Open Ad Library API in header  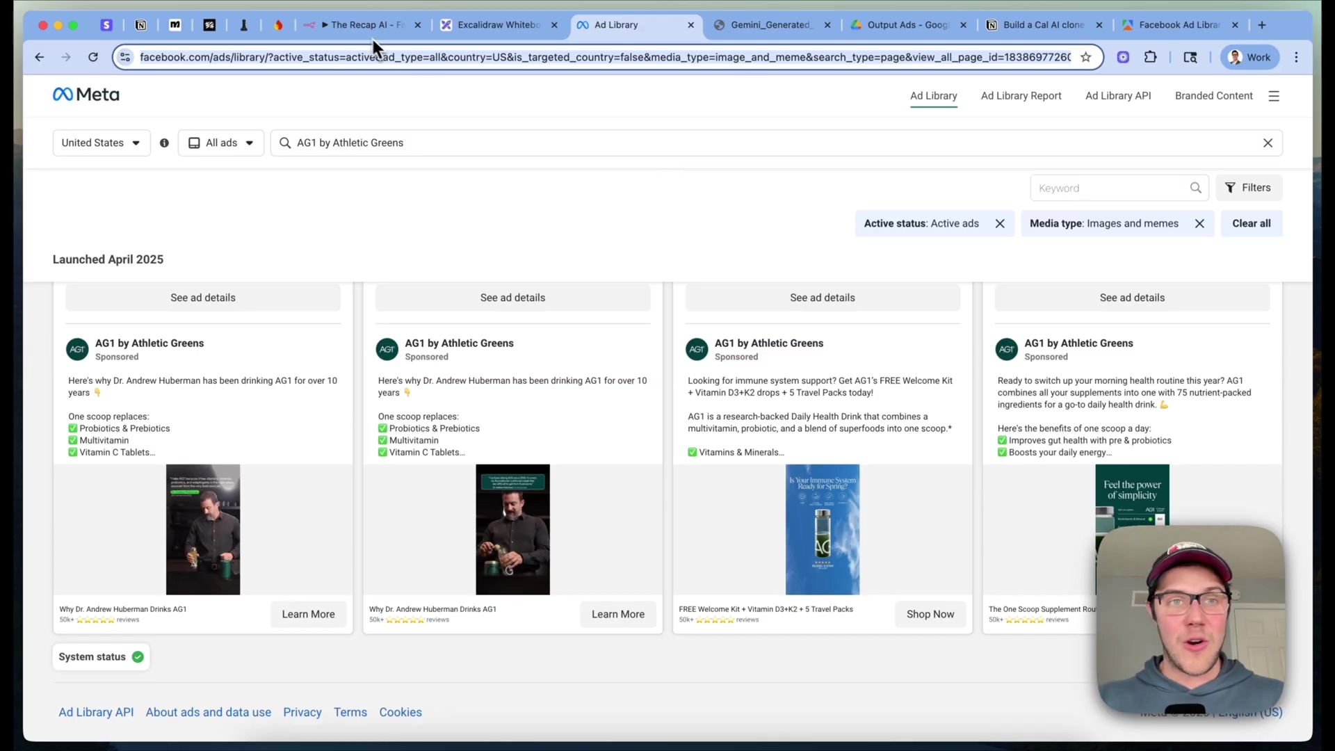click(x=1118, y=96)
